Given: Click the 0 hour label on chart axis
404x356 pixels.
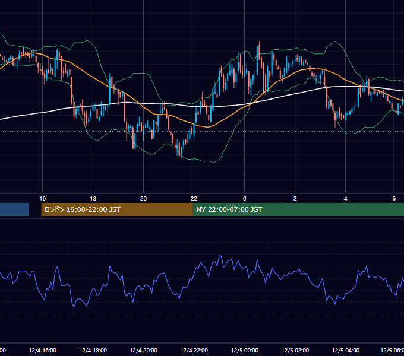Looking at the screenshot, I should (x=245, y=199).
